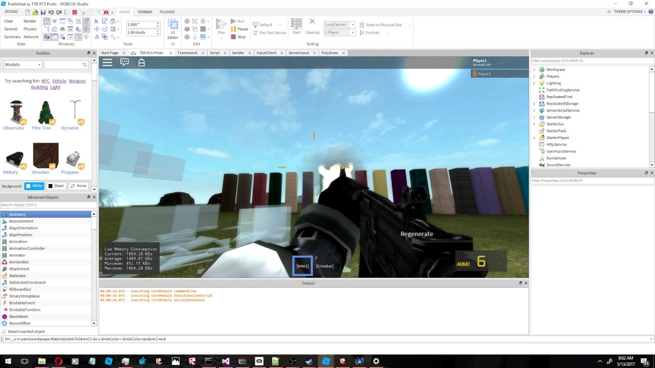Image resolution: width=655 pixels, height=368 pixels.
Task: Click the Weapon search suggestion link
Action: [77, 81]
